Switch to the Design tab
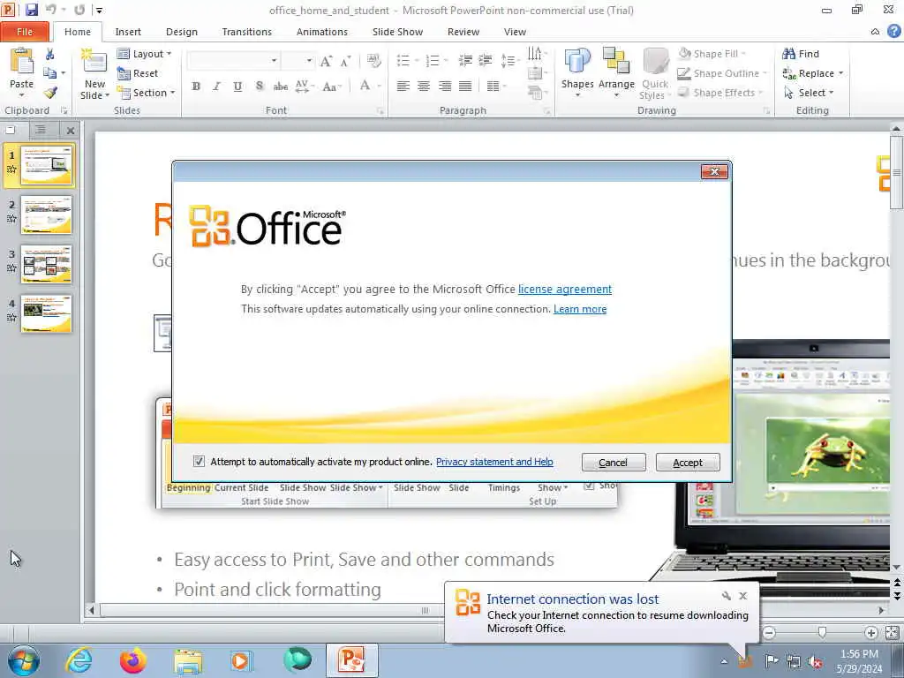This screenshot has height=678, width=904. [x=182, y=32]
